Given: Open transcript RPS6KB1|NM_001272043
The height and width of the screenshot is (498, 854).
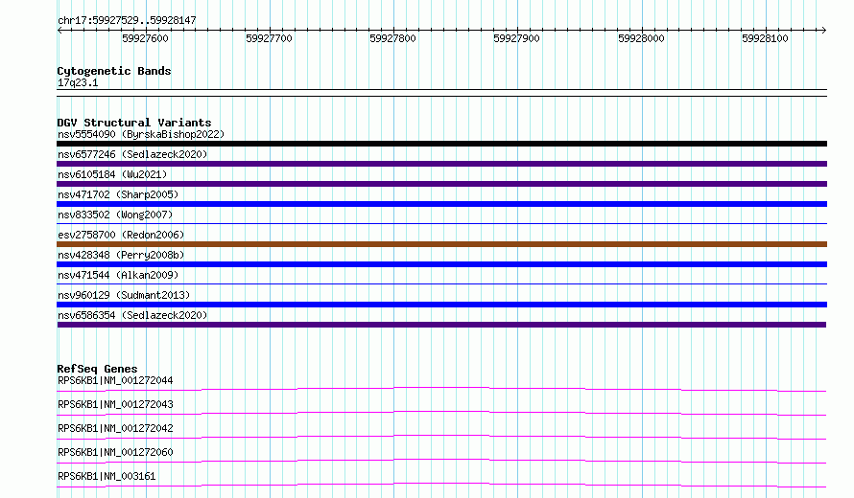Looking at the screenshot, I should [115, 404].
